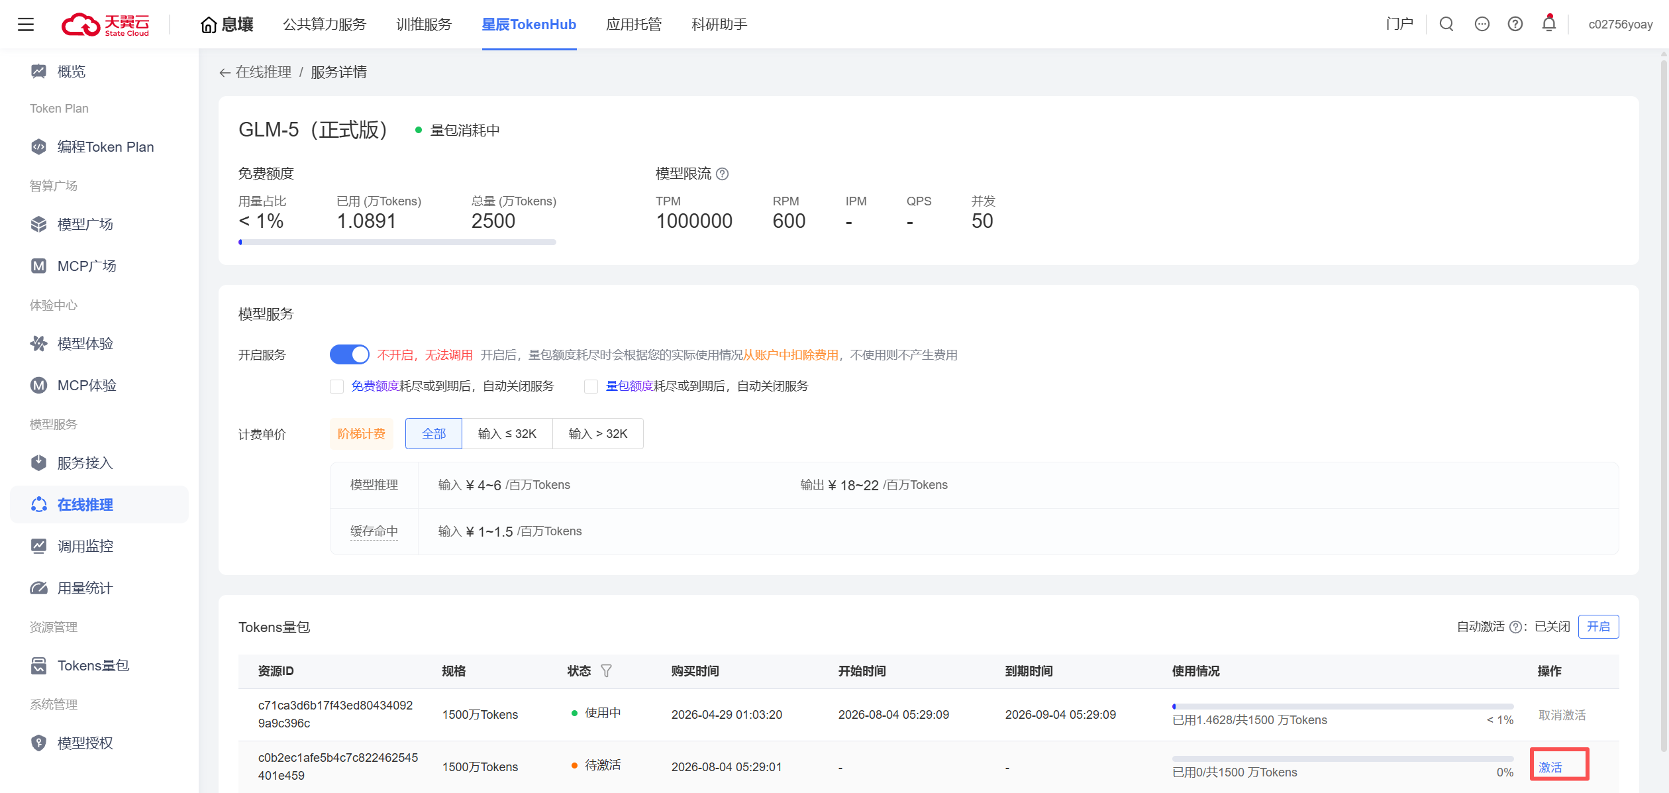Image resolution: width=1669 pixels, height=793 pixels.
Task: Click the 概览 sidebar icon
Action: (38, 72)
